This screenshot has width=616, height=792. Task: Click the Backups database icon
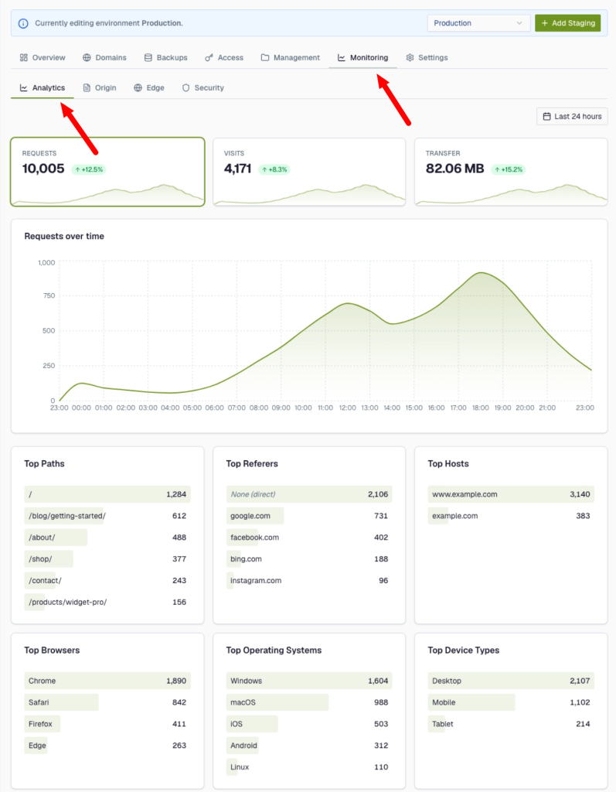[148, 57]
